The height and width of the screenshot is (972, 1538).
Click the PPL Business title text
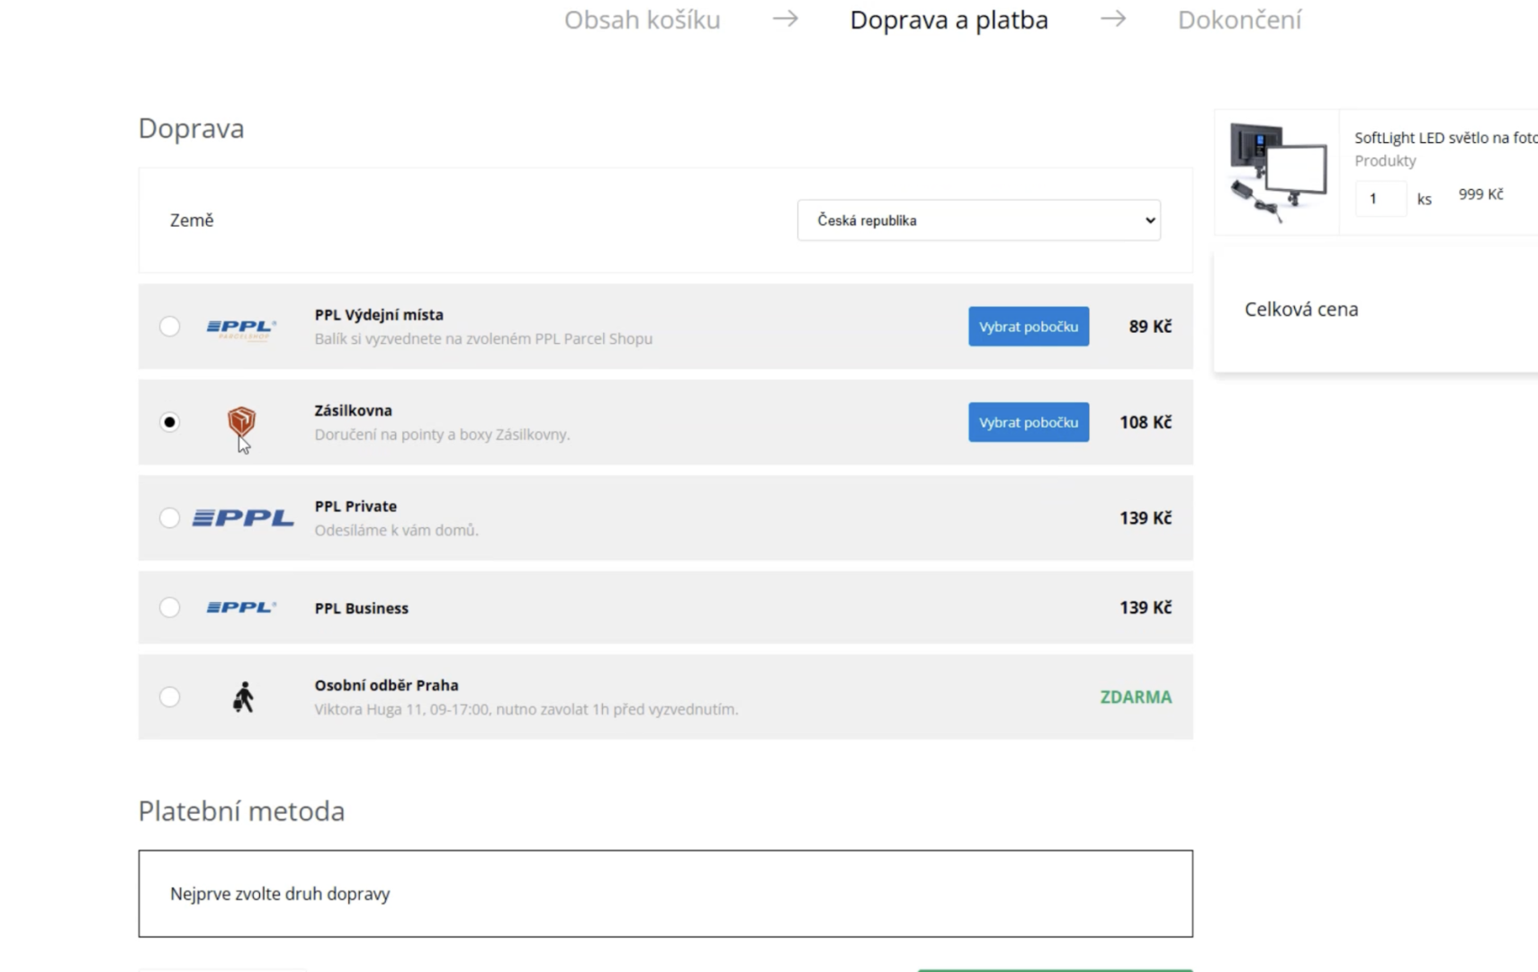pos(361,608)
